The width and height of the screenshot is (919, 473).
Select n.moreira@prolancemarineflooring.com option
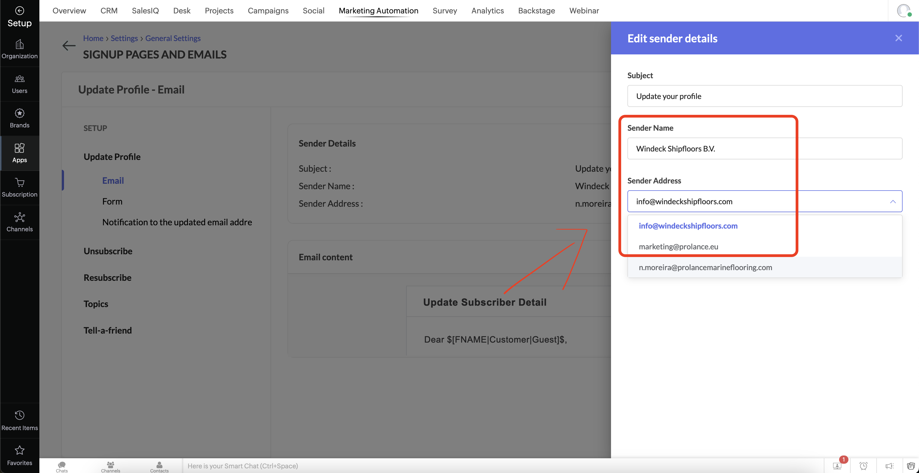pyautogui.click(x=705, y=267)
